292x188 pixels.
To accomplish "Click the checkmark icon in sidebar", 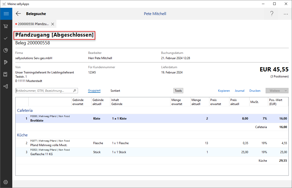I will click(x=6, y=38).
